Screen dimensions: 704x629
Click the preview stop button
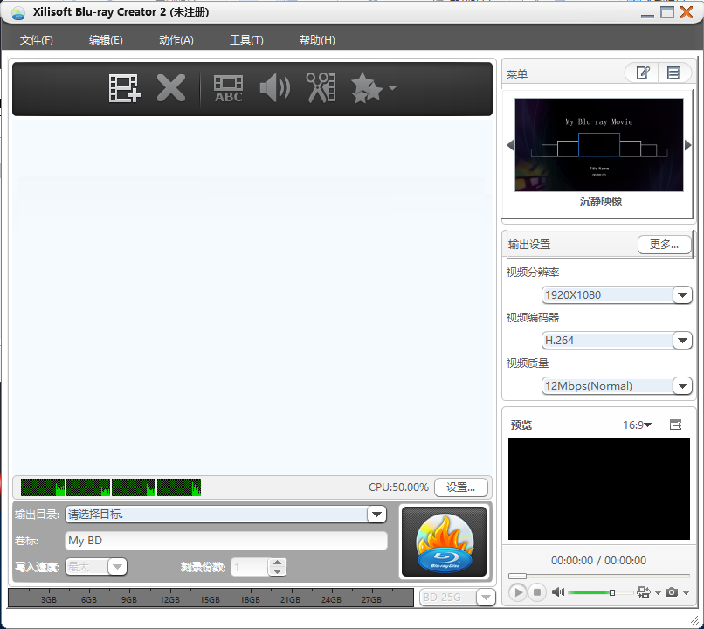point(536,592)
